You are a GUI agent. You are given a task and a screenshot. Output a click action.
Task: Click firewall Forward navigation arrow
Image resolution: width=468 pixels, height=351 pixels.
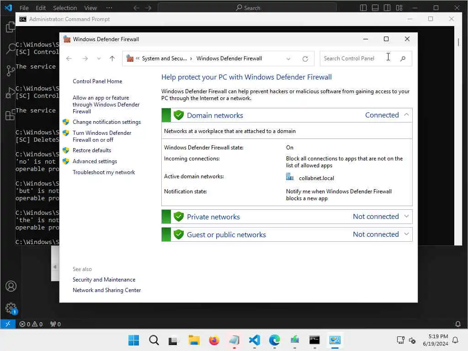85,58
